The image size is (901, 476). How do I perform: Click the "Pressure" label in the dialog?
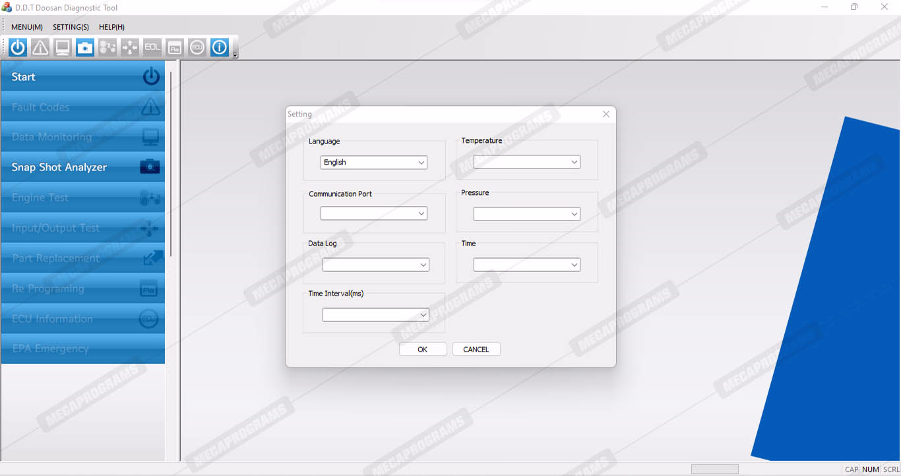[x=475, y=193]
